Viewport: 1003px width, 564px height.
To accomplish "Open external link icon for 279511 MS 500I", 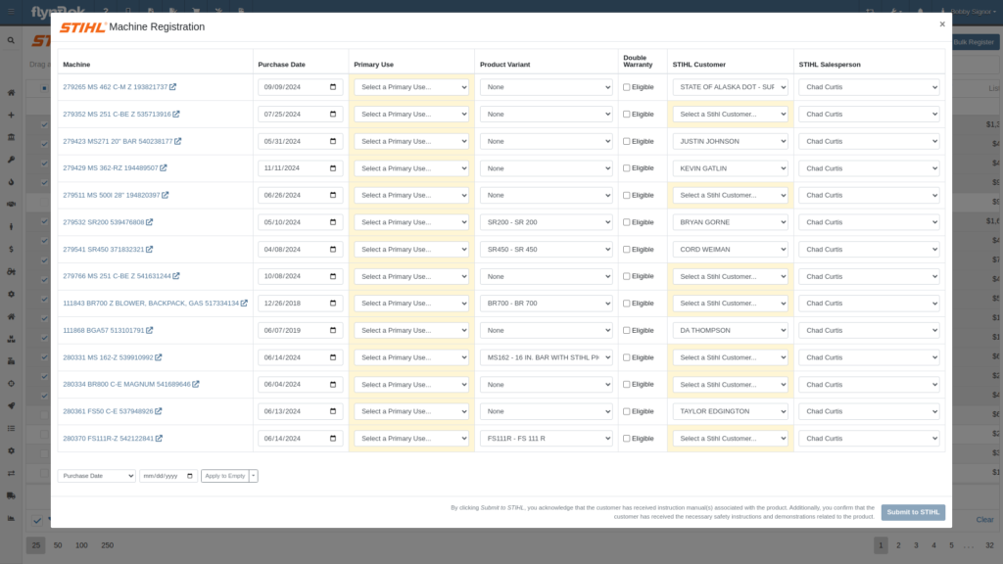I will pos(165,195).
